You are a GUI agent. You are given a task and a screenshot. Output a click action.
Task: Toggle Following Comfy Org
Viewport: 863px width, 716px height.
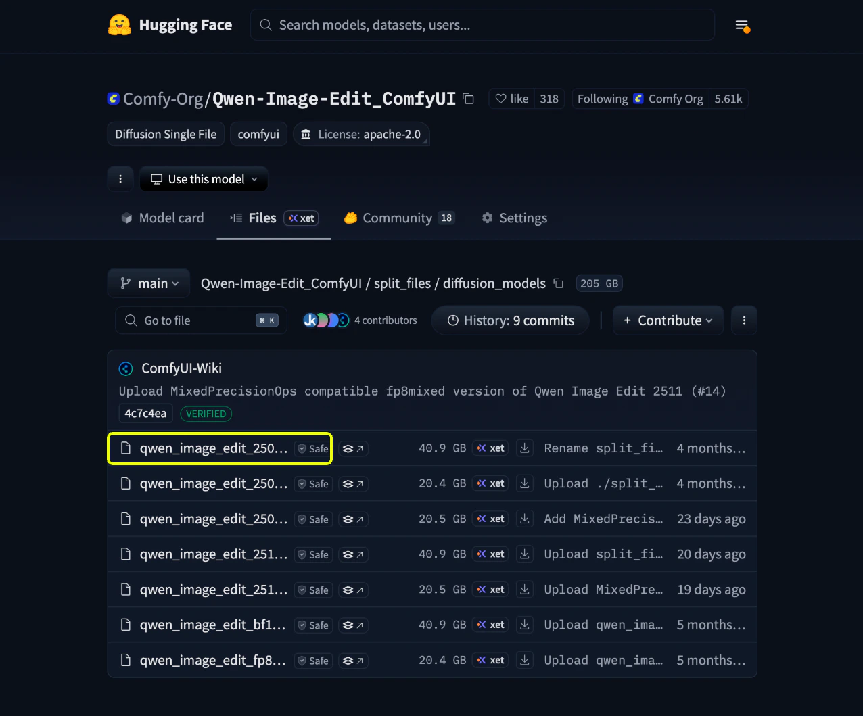click(x=640, y=99)
